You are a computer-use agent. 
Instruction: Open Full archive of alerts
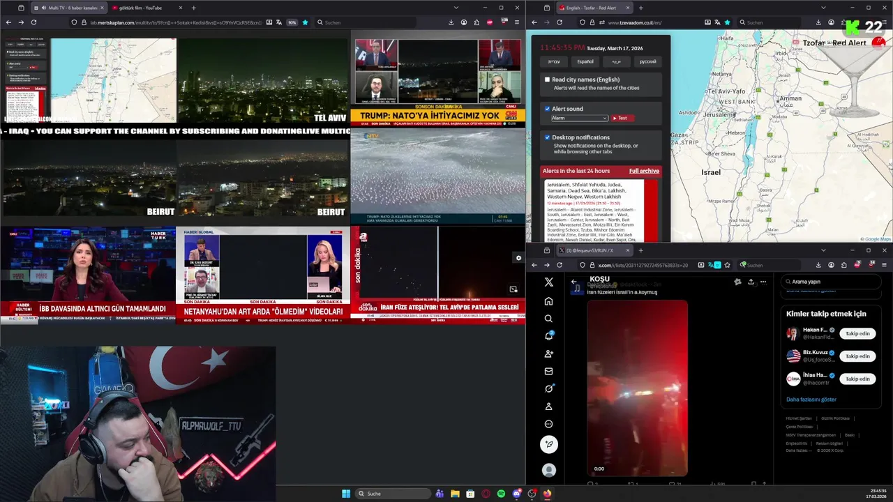644,171
